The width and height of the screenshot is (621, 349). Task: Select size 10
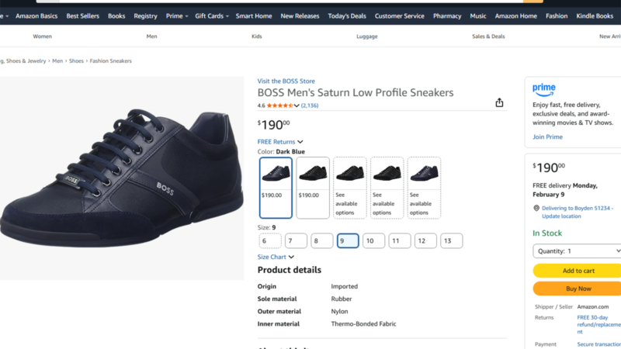373,241
